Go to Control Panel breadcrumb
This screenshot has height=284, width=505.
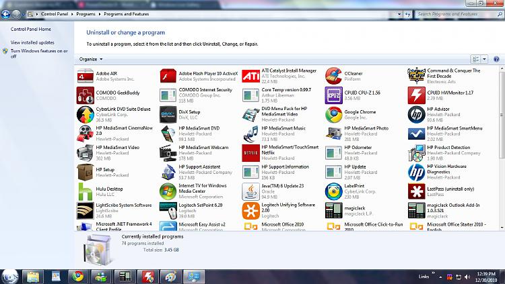(x=55, y=14)
